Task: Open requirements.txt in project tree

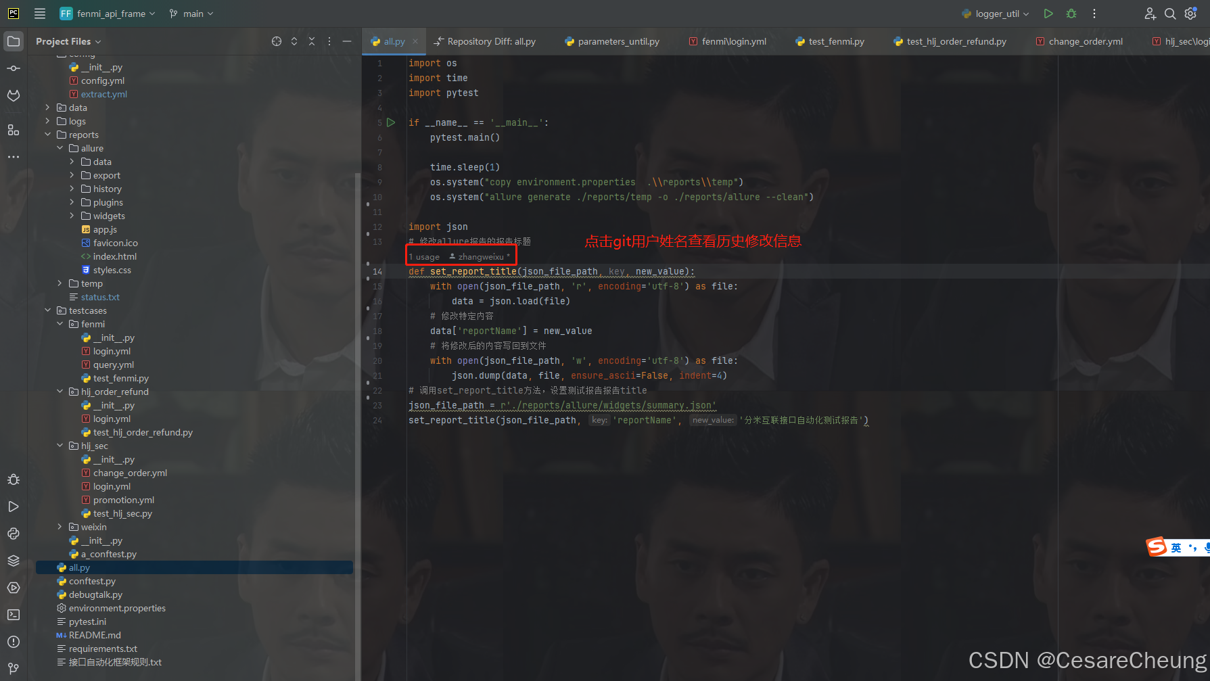Action: coord(103,649)
